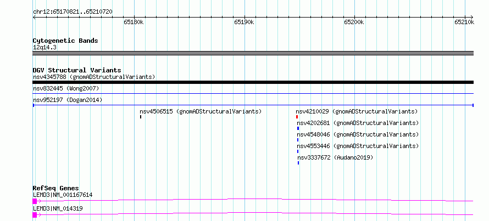Open the nsv4210029 gnomAD variant label
Image resolution: width=489 pixels, height=221 pixels.
[x=357, y=111]
